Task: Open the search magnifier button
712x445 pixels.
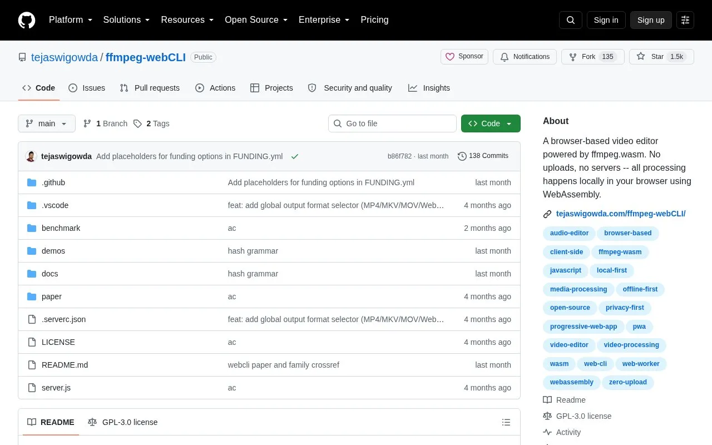Action: (571, 20)
